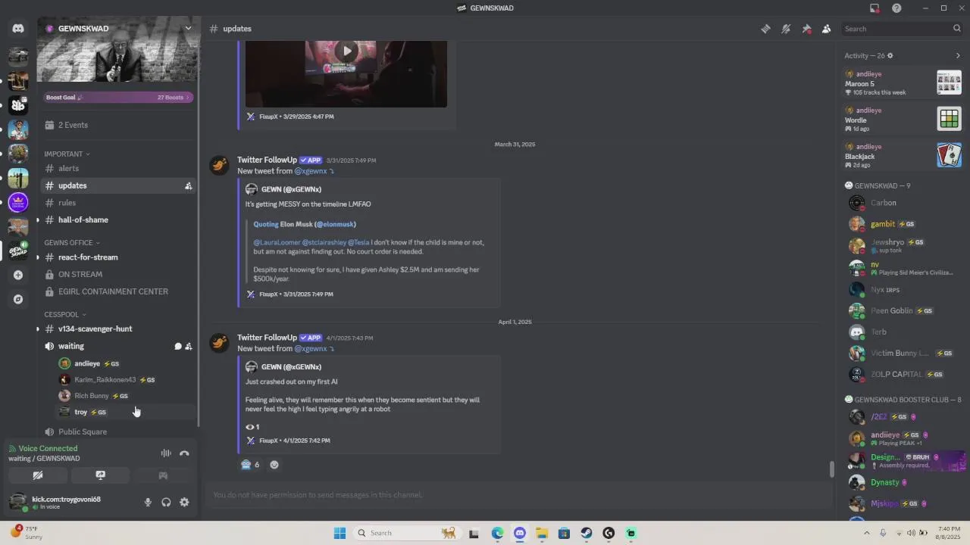The image size is (970, 545).
Task: Open the Wordle activity card
Action: [x=904, y=119]
